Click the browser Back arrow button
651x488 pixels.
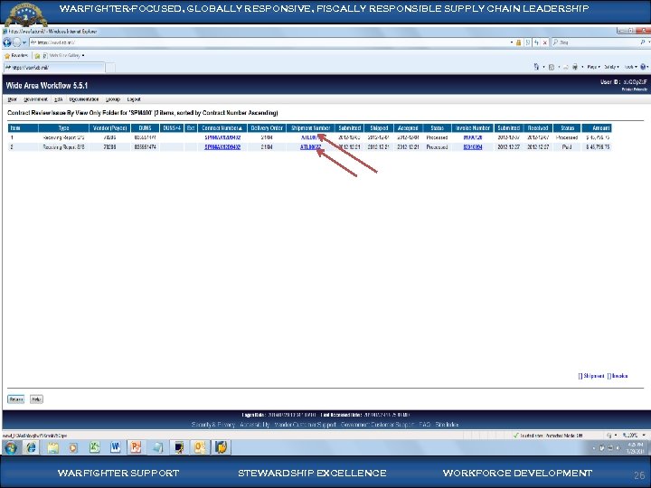coord(7,42)
